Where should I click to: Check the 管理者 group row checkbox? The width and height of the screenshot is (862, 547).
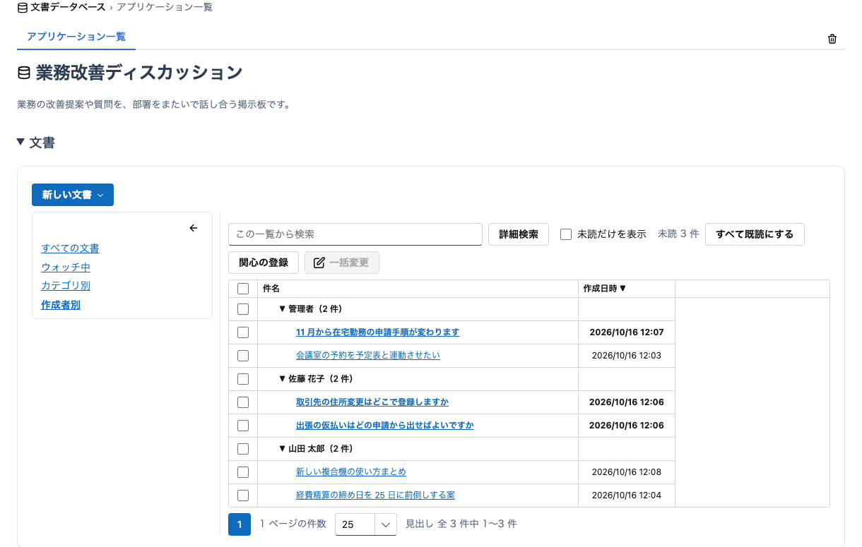(x=243, y=309)
